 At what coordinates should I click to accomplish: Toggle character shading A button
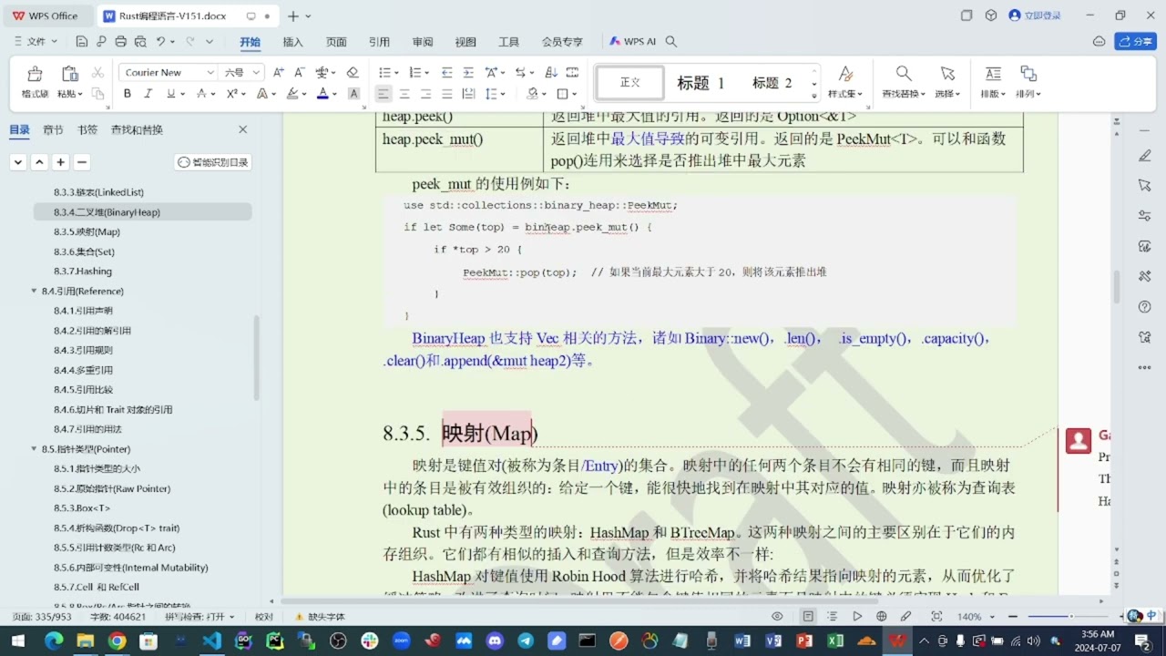353,94
